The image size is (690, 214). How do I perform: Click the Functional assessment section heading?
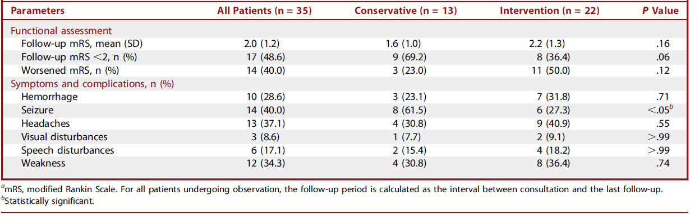[61, 30]
